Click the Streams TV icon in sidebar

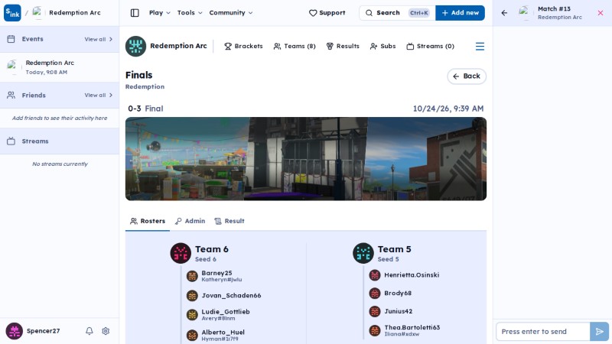tap(11, 141)
